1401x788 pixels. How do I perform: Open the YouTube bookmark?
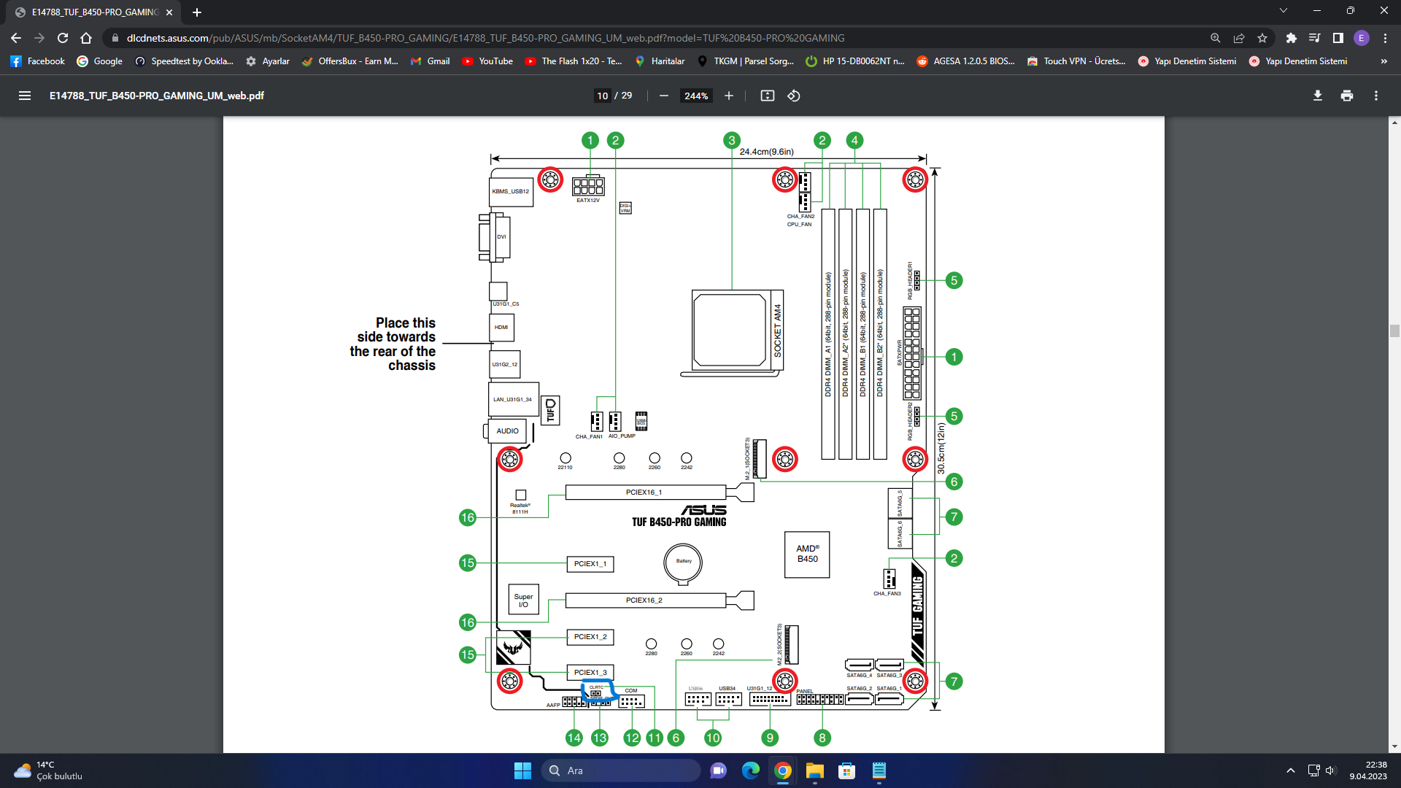[x=487, y=61]
